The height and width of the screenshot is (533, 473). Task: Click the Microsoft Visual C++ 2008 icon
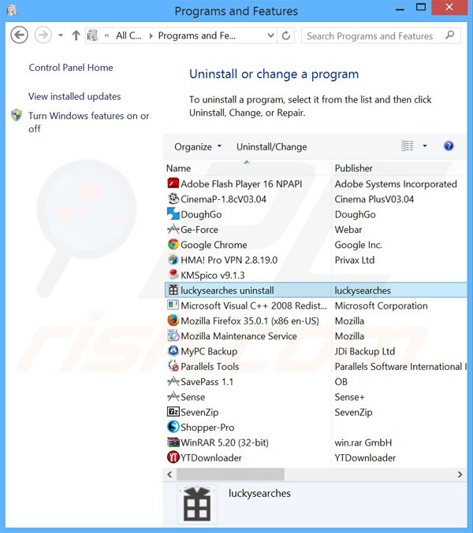click(173, 305)
